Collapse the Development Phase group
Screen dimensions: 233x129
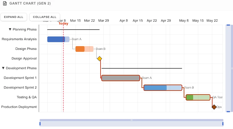[x=3, y=68]
